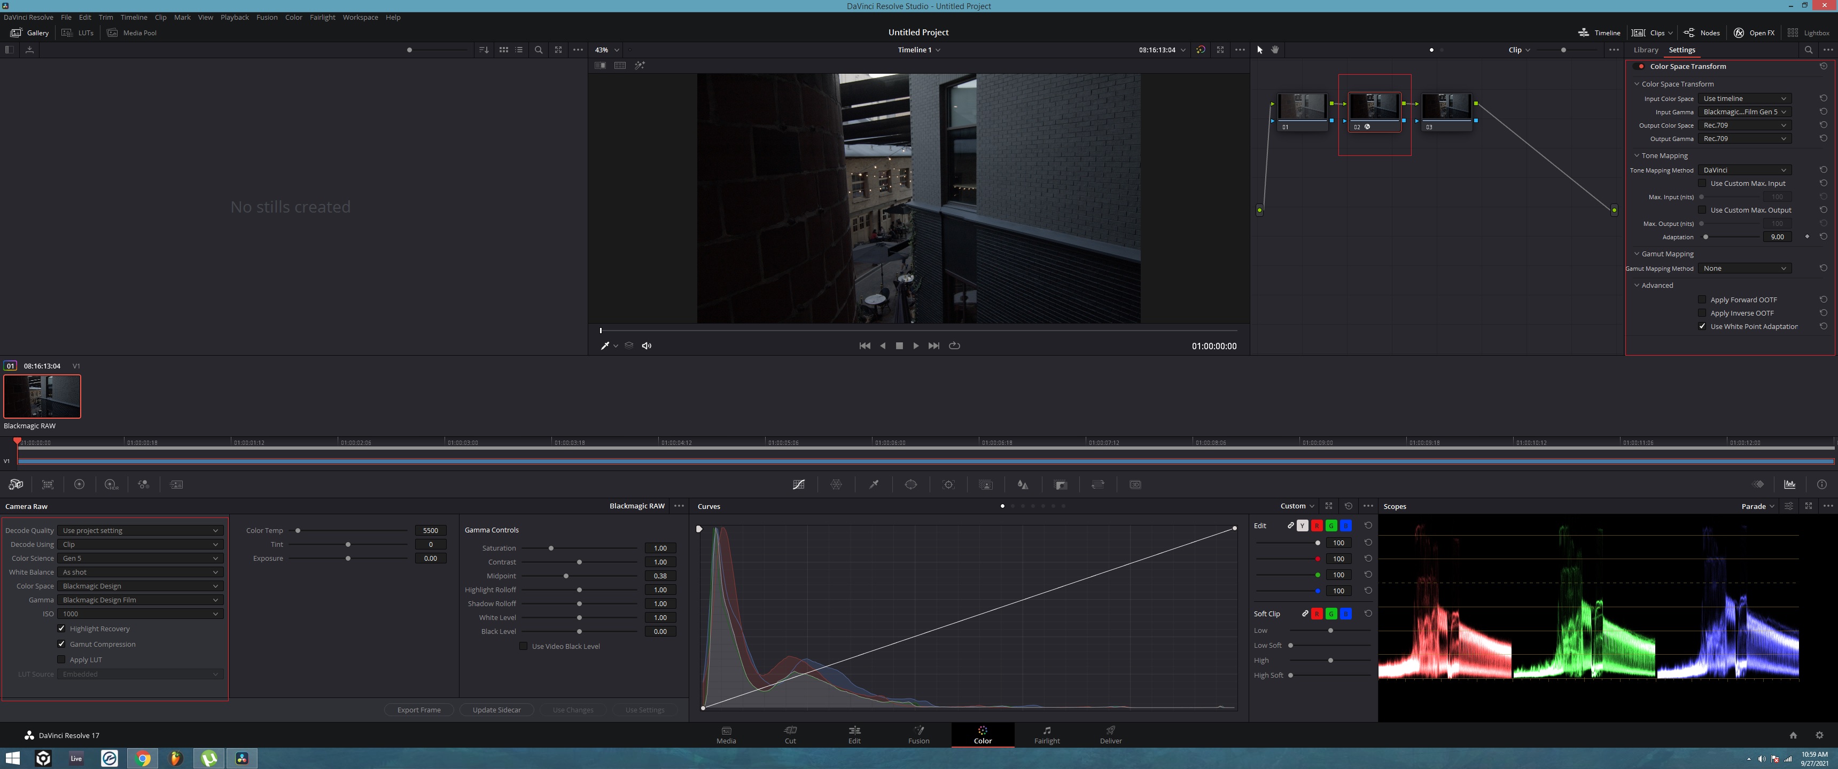Switch to the Deliver page
Viewport: 1838px width, 769px height.
pyautogui.click(x=1111, y=735)
